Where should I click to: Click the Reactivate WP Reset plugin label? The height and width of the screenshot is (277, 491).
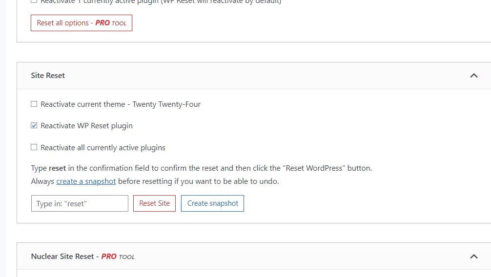(x=87, y=126)
